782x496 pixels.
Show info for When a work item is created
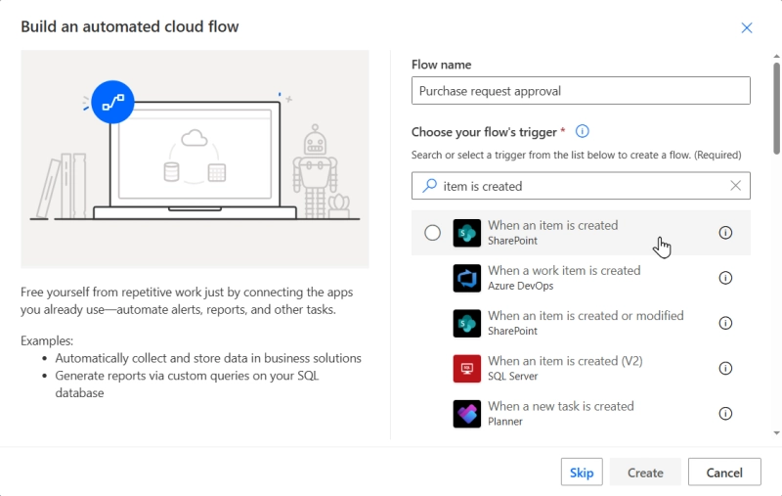(725, 278)
